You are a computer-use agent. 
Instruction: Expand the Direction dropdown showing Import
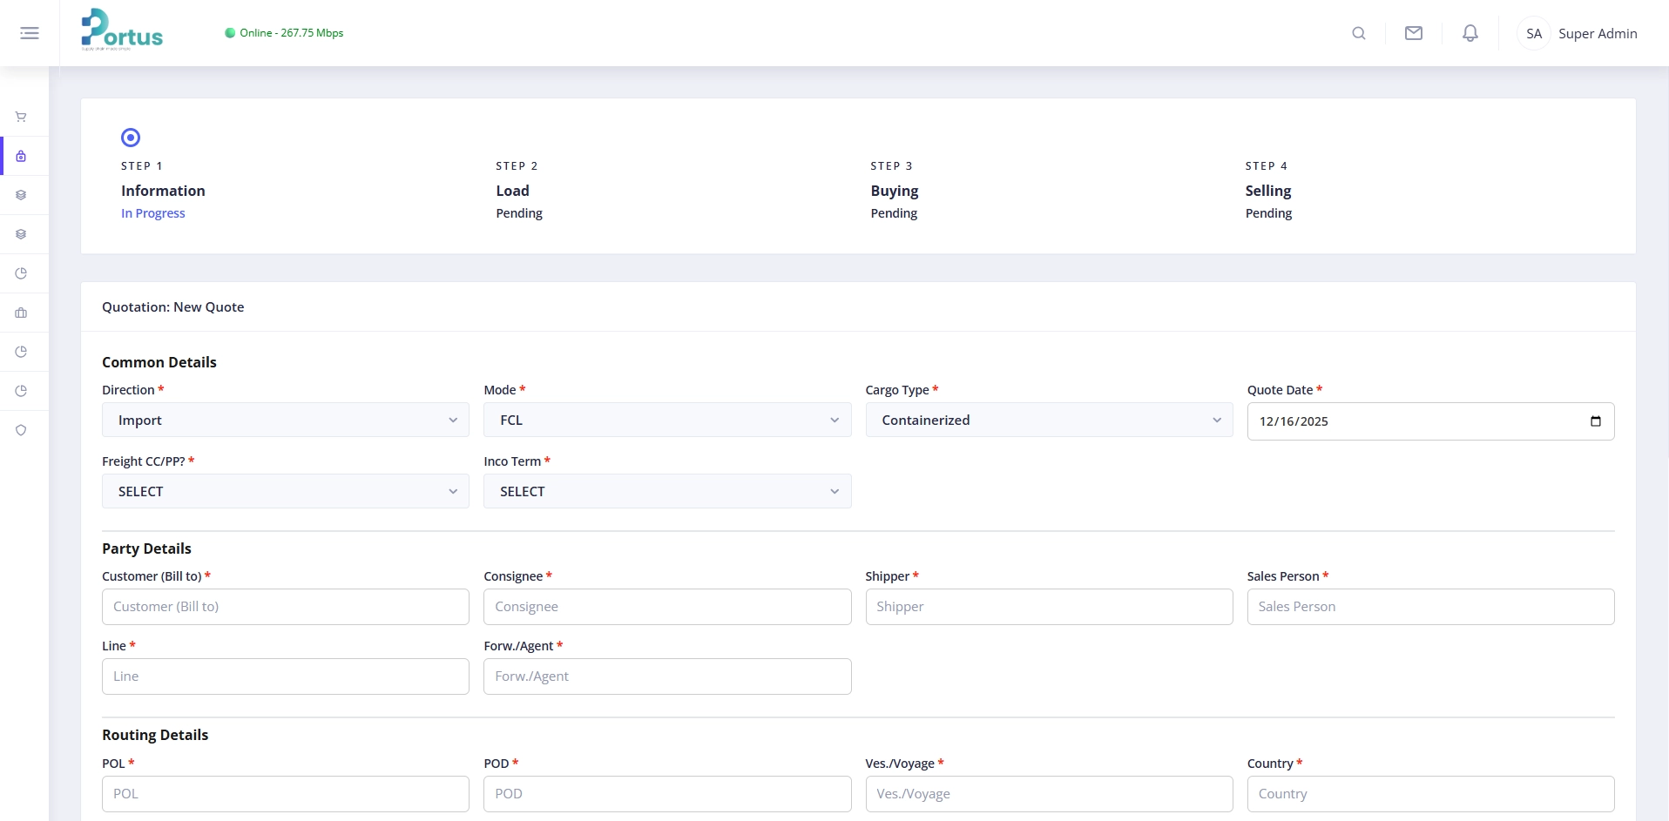285,420
